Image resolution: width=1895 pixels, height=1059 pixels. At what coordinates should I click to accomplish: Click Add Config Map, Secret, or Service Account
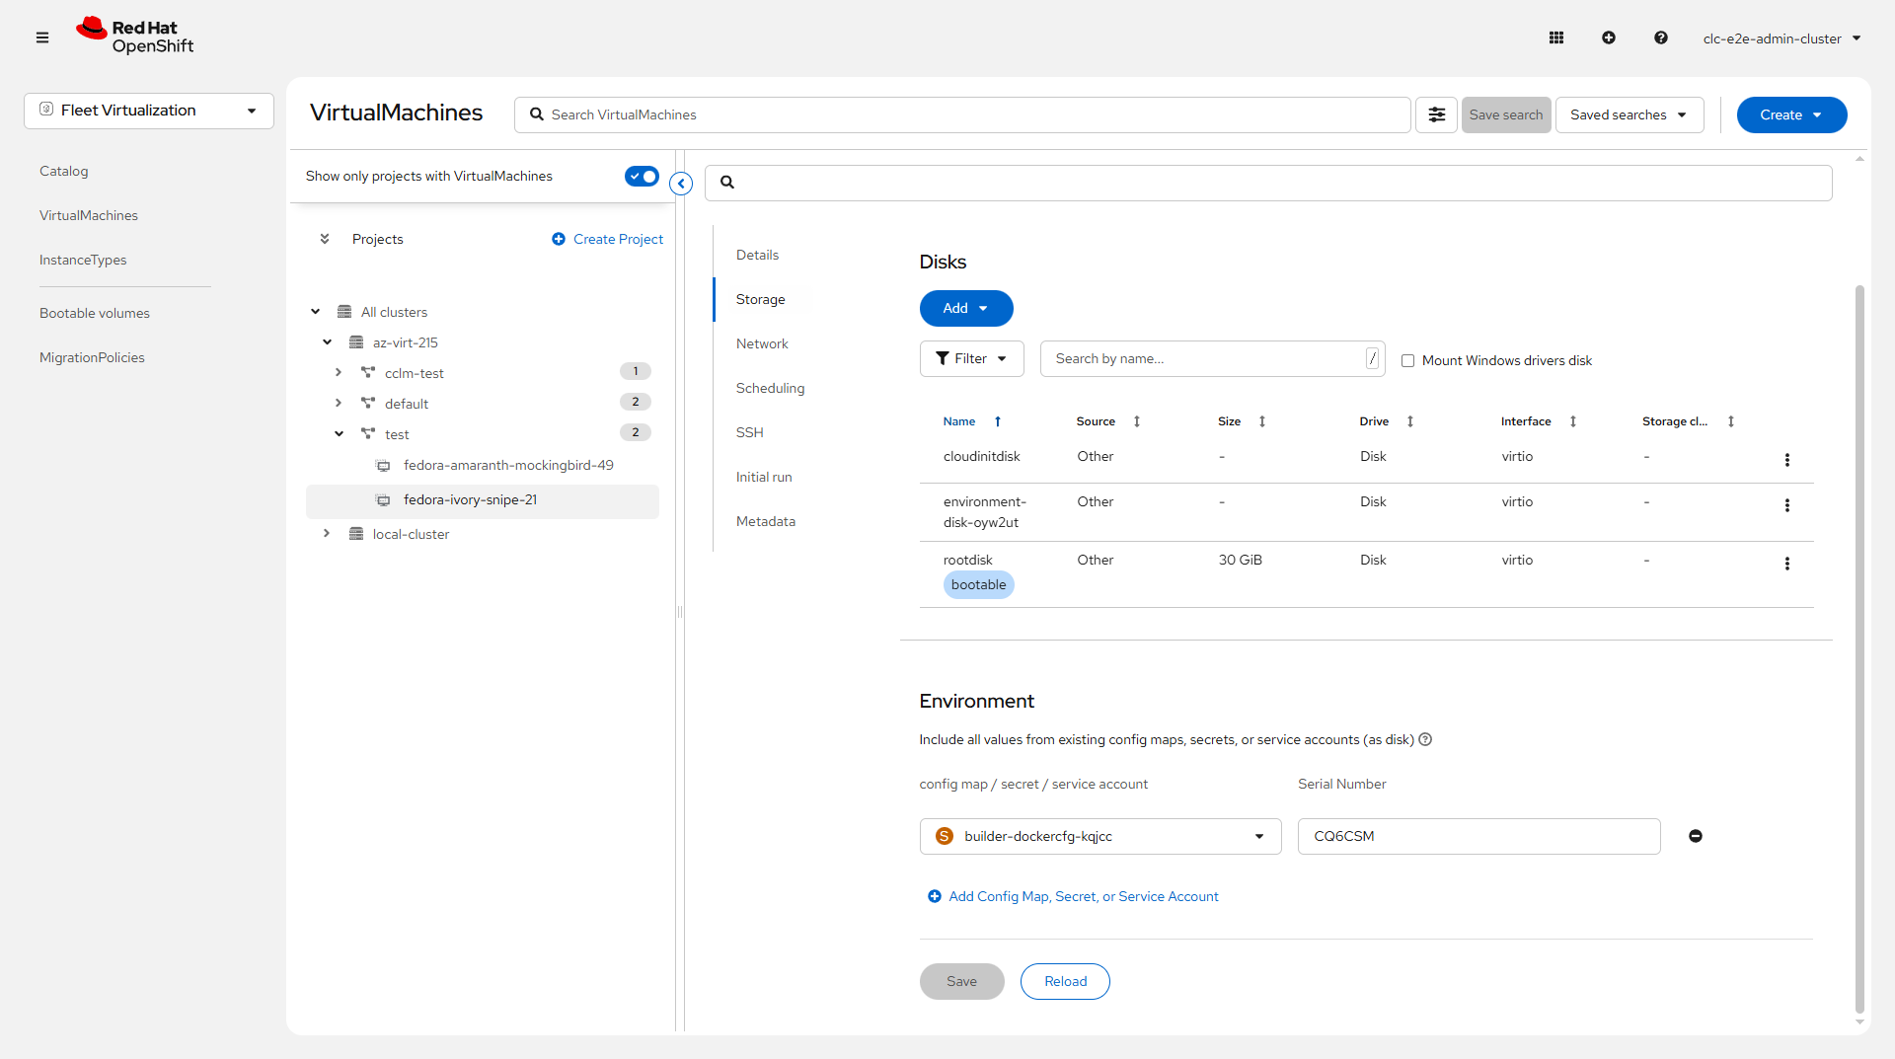coord(1083,896)
